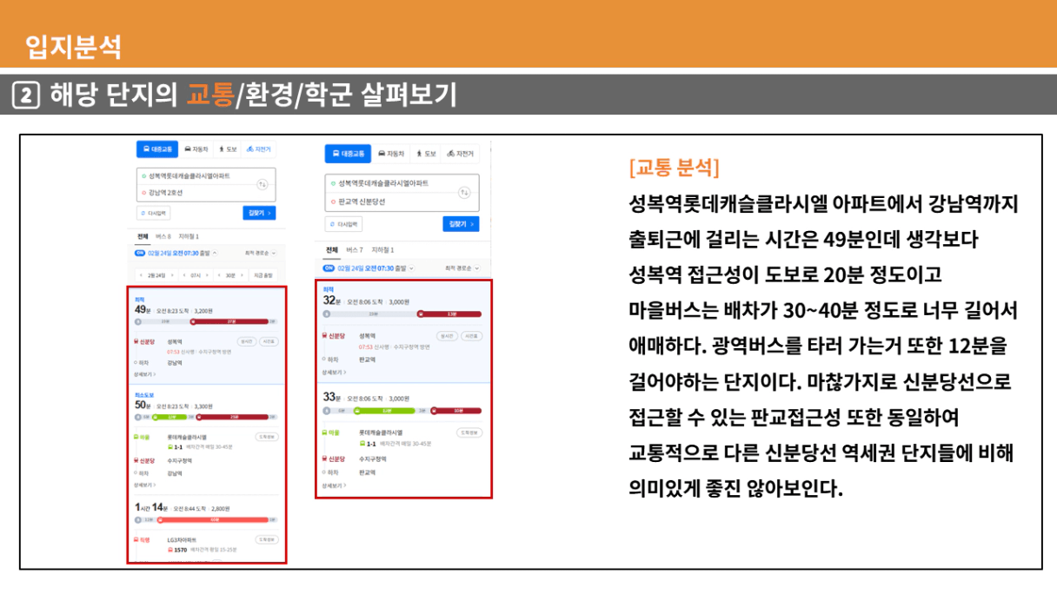Screen dimensions: 1057x594
Task: Go to previous date before 2월 24일
Action: [x=141, y=275]
